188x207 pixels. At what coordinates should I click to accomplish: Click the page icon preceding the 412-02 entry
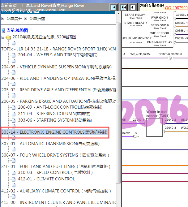click(14, 185)
